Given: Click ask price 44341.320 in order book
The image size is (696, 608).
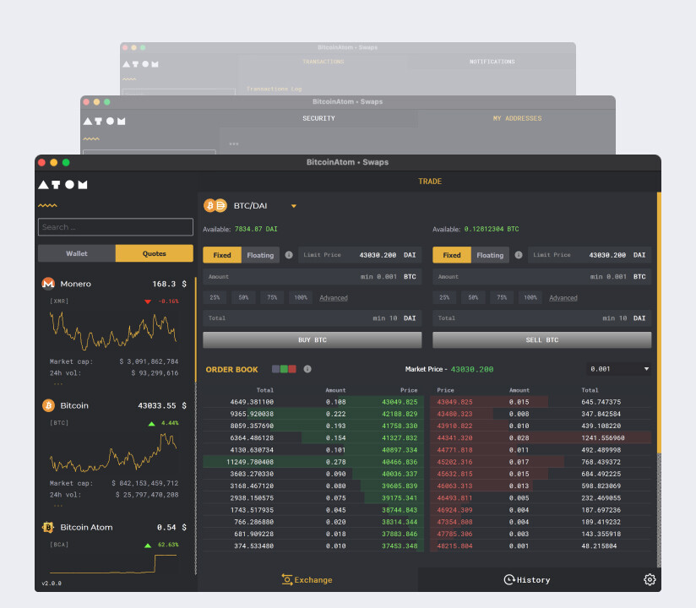Looking at the screenshot, I should [x=454, y=438].
